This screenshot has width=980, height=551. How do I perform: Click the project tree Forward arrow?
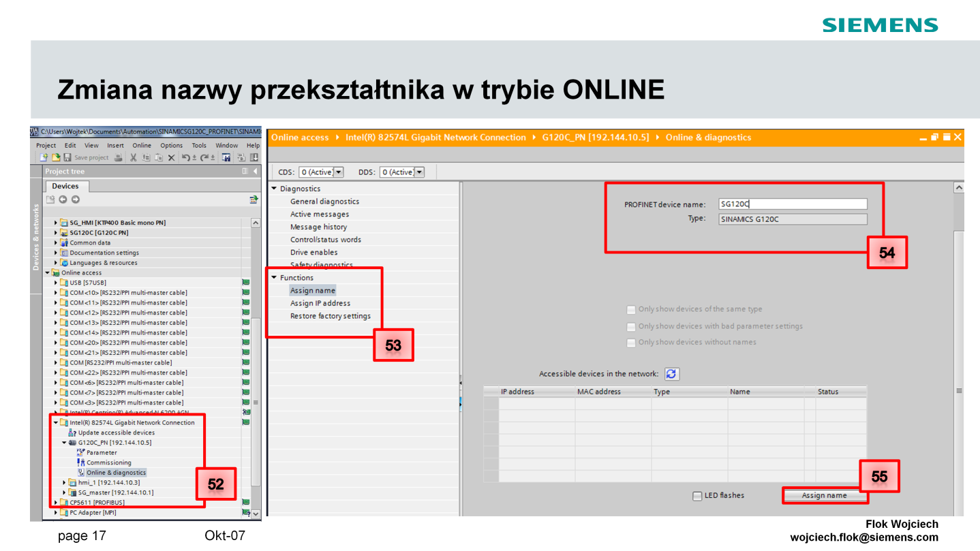point(76,200)
